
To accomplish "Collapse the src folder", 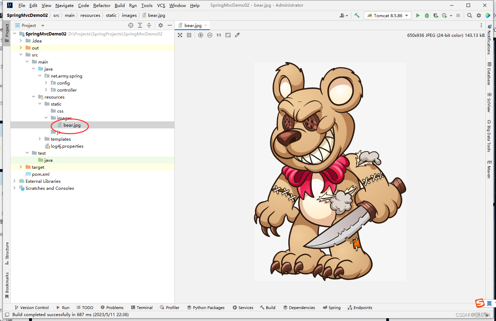I will pyautogui.click(x=21, y=55).
